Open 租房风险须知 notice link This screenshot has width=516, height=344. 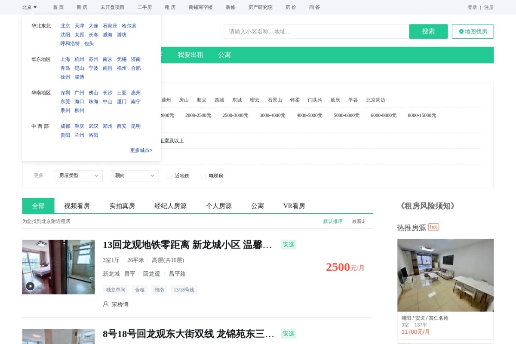[x=427, y=206]
